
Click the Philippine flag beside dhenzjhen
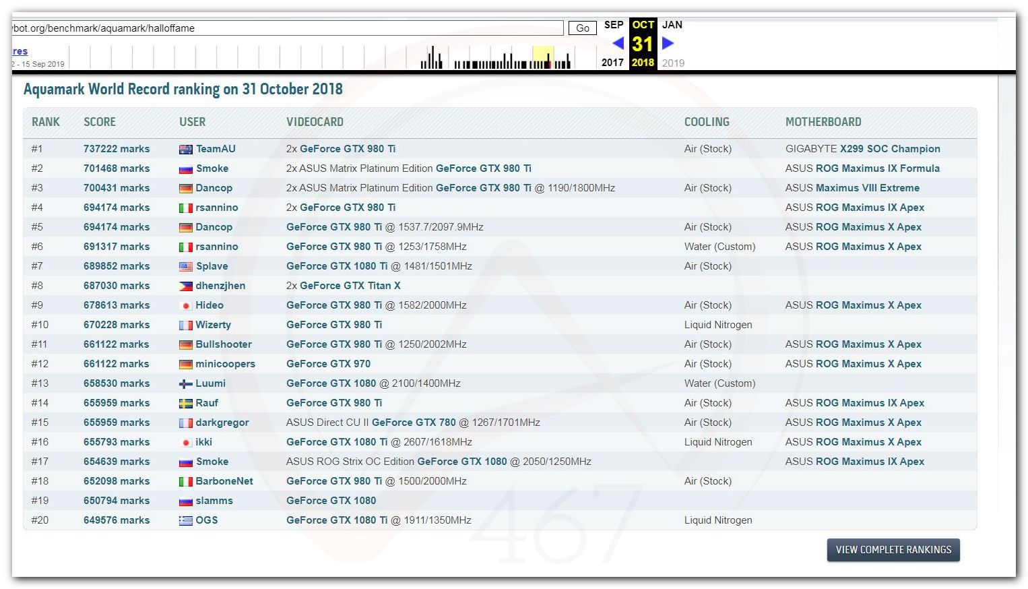186,286
